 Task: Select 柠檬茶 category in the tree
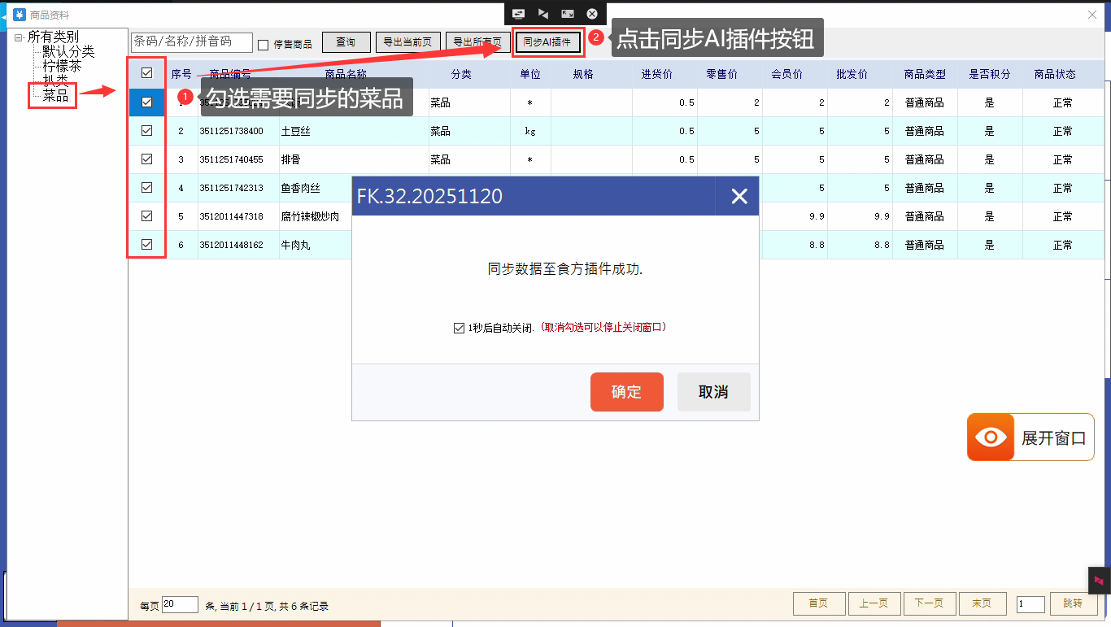tap(62, 66)
